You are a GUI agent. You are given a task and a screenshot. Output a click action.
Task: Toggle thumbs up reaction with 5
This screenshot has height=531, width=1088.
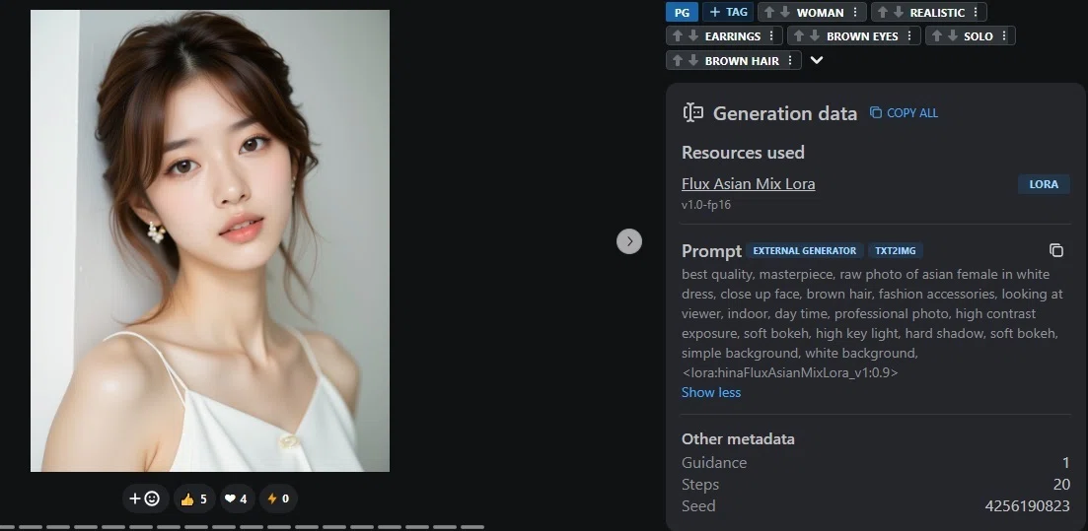[194, 498]
